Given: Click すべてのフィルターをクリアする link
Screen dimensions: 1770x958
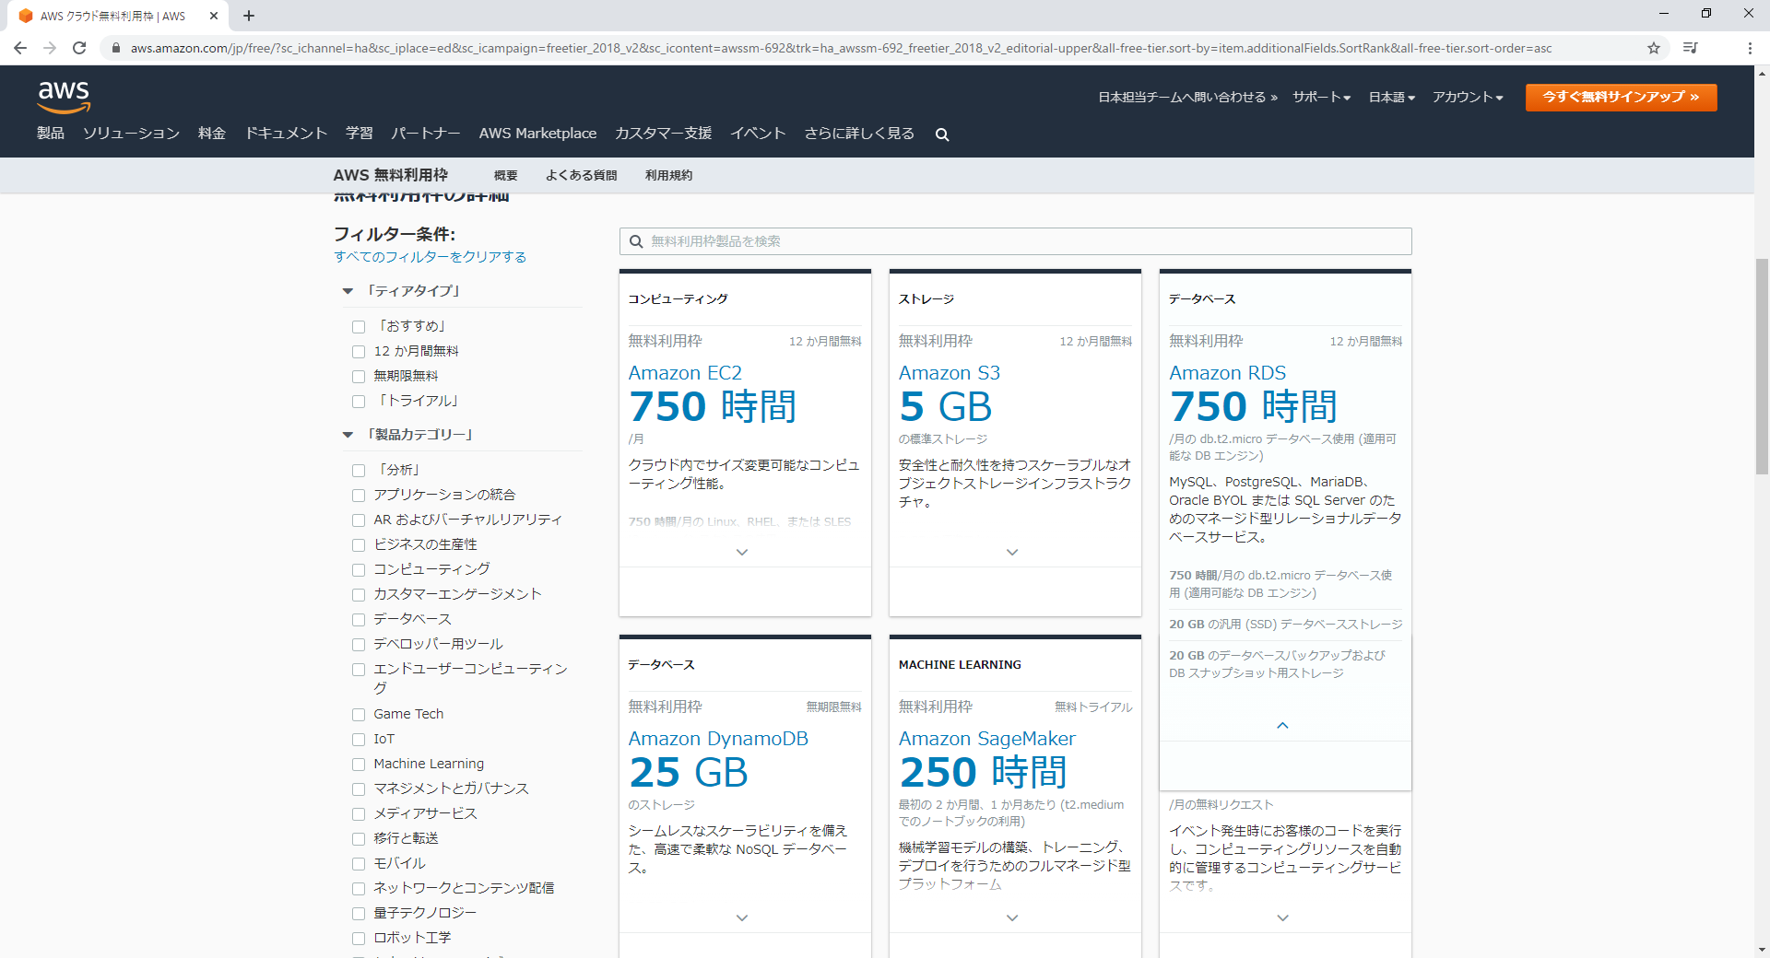Looking at the screenshot, I should click(x=430, y=257).
